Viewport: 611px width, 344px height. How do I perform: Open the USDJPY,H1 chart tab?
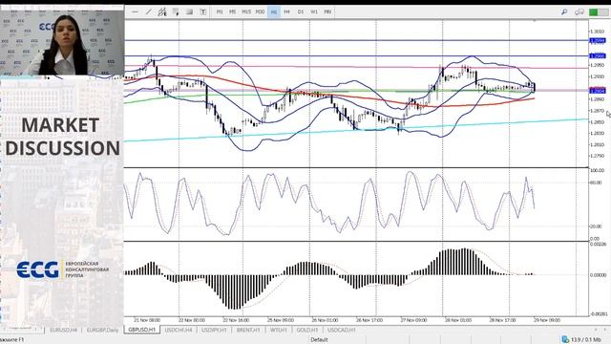click(214, 330)
